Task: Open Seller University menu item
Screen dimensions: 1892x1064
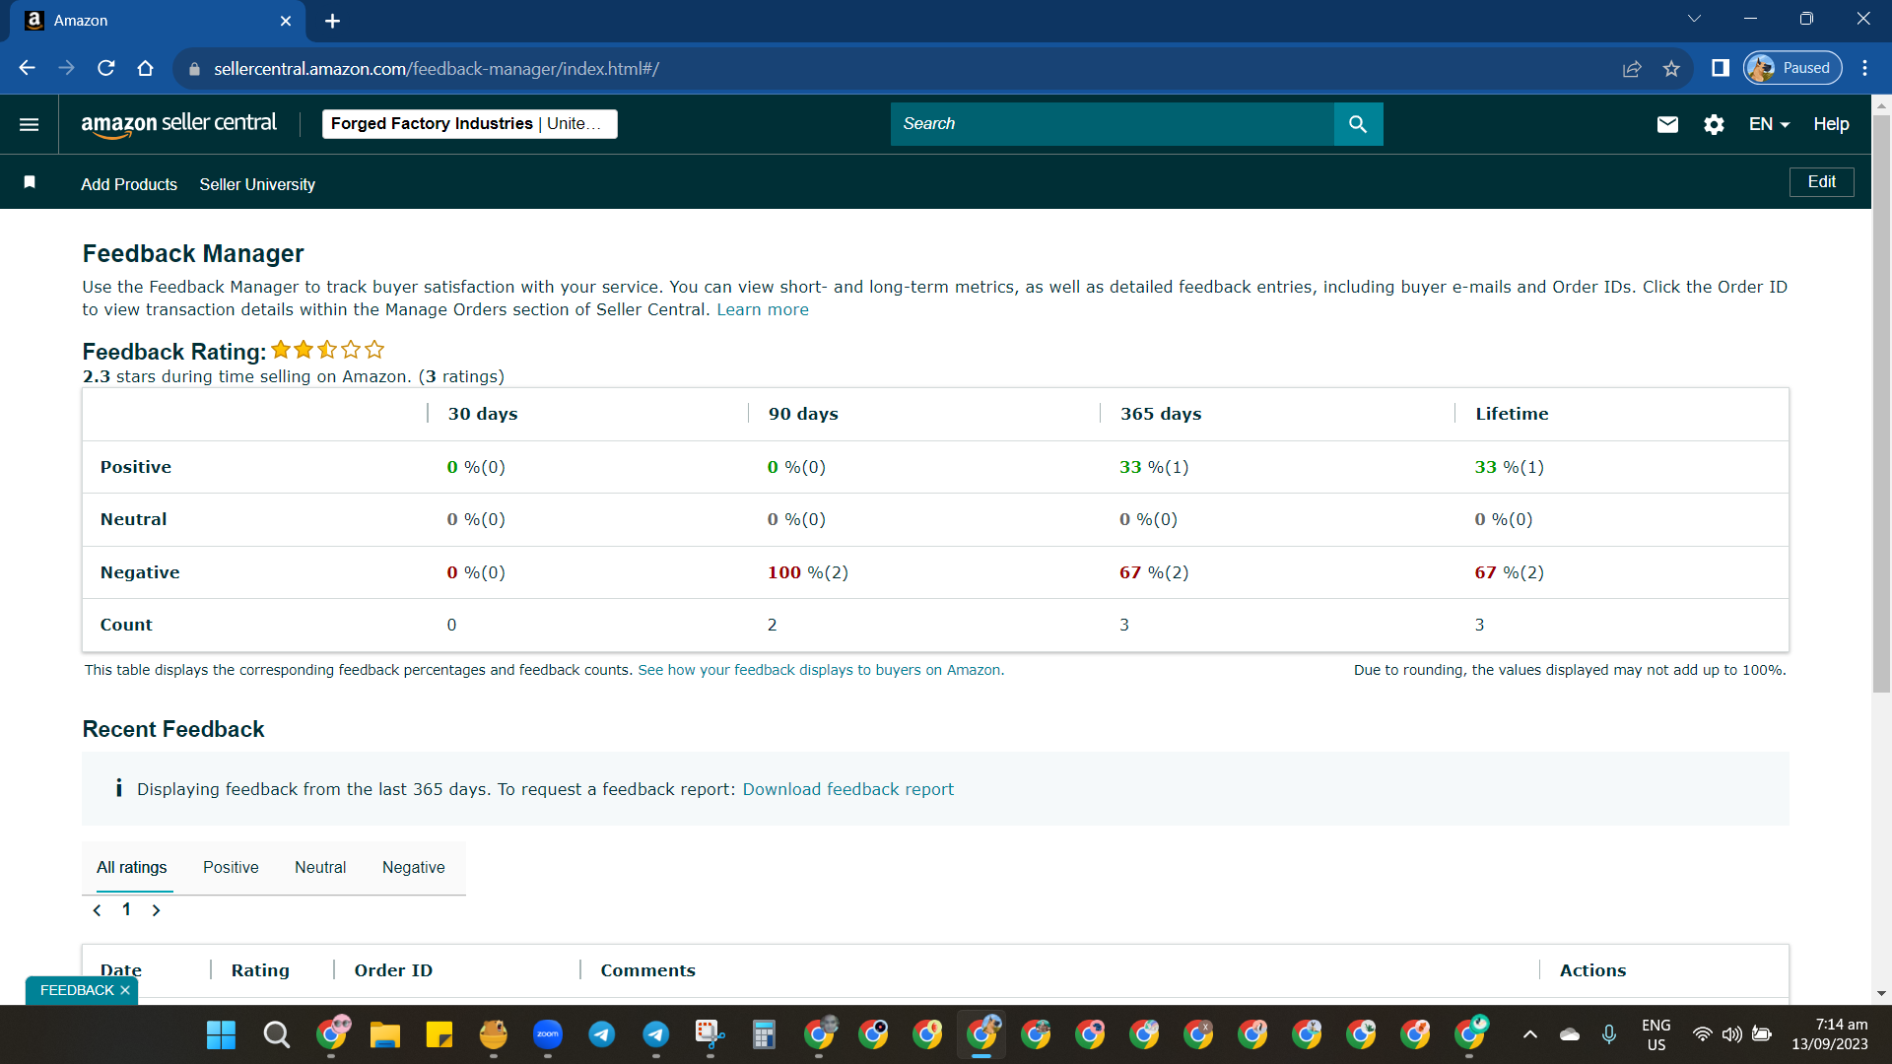Action: pyautogui.click(x=257, y=184)
